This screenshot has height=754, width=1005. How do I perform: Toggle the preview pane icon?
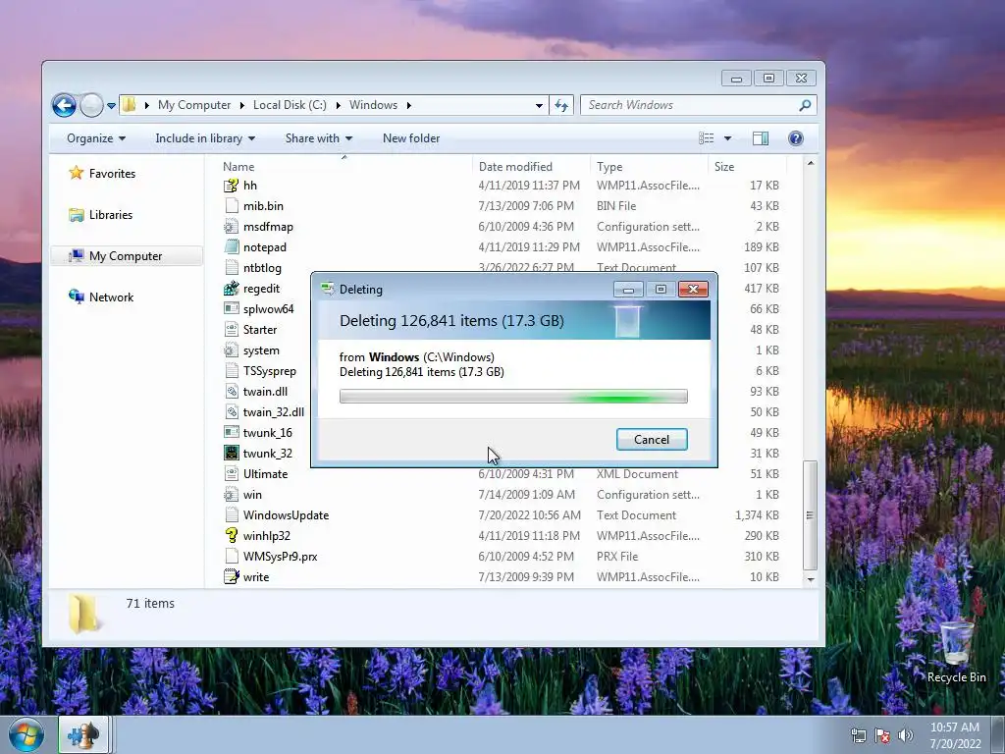point(761,138)
